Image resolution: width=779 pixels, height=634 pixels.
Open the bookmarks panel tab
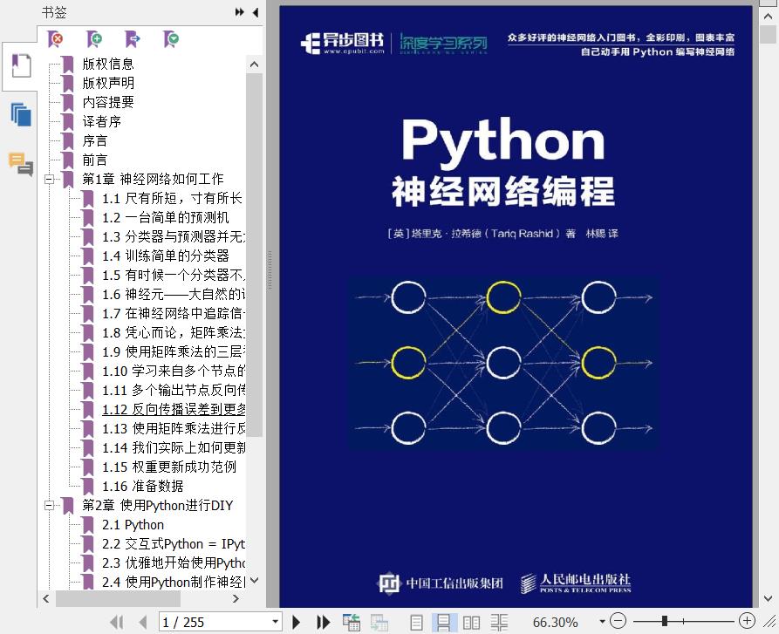(x=20, y=66)
